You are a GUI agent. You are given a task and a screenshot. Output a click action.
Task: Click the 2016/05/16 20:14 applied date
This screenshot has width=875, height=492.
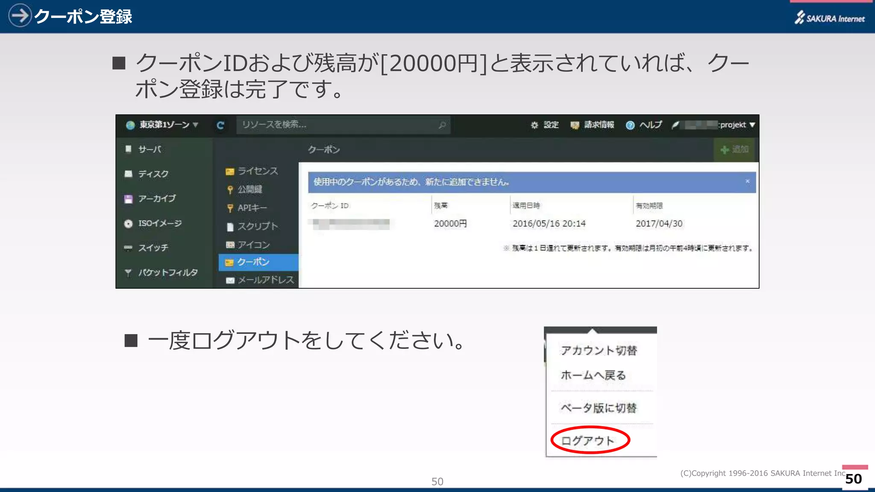click(x=549, y=223)
